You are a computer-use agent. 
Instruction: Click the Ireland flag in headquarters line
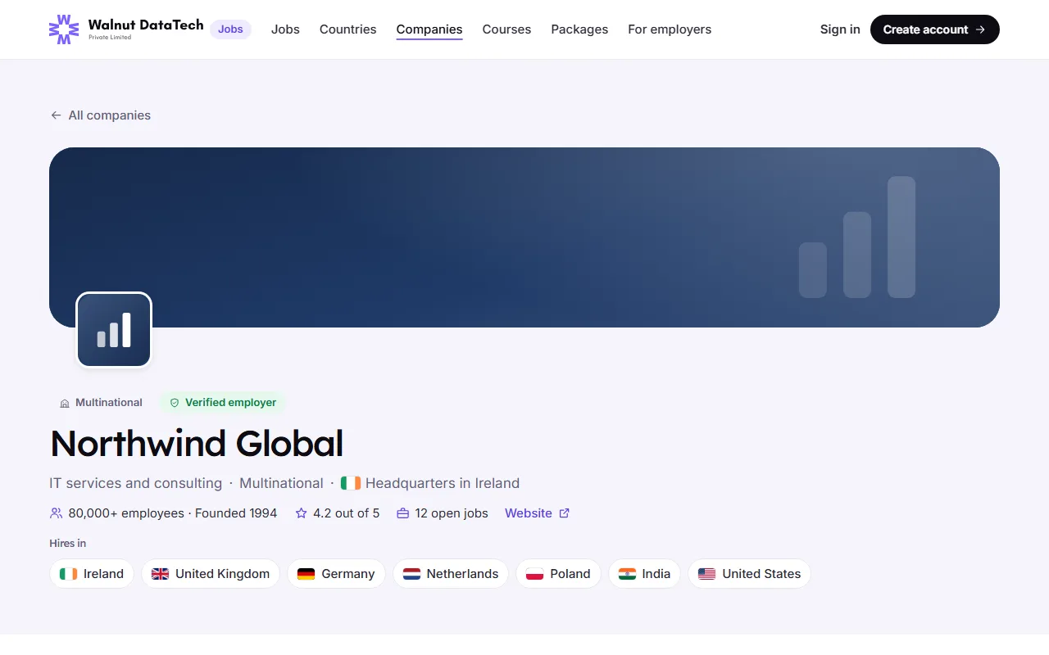point(351,483)
